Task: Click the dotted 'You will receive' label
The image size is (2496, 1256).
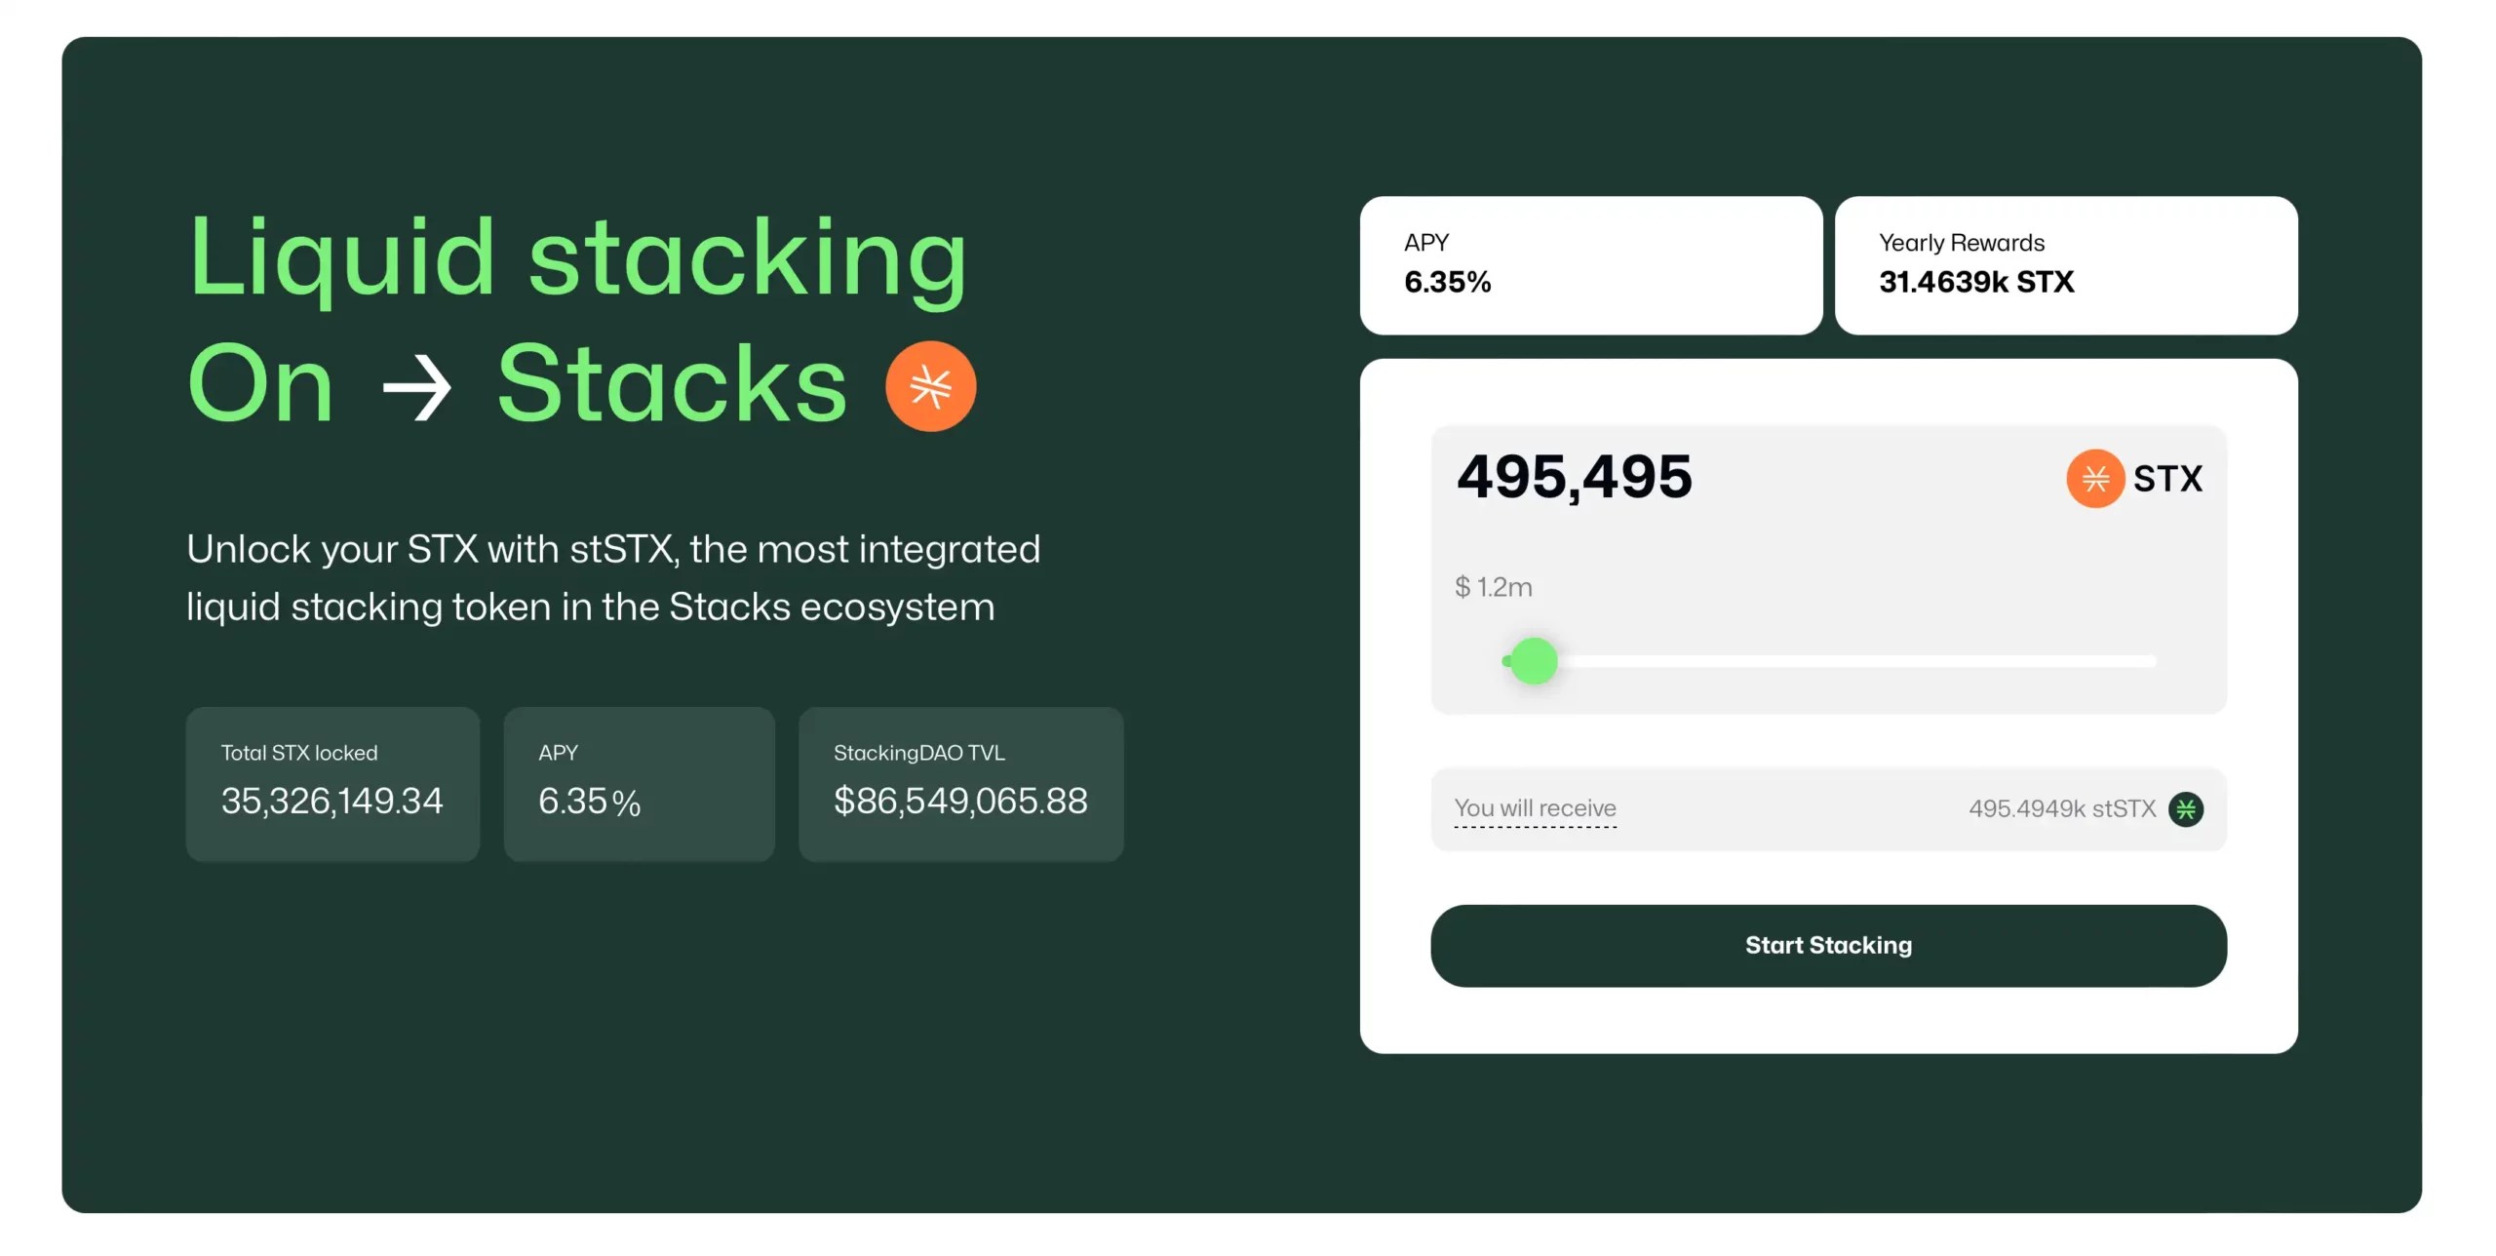Action: 1535,808
